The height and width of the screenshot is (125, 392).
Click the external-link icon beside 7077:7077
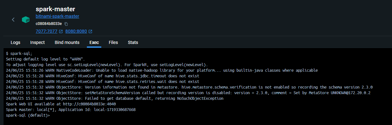61,31
